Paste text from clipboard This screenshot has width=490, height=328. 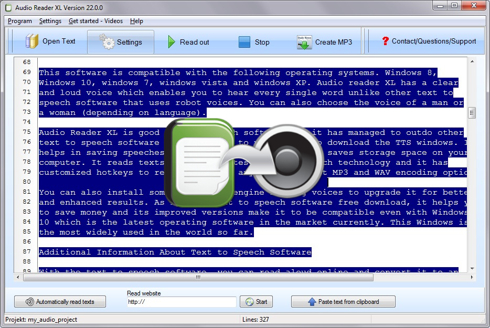click(x=343, y=301)
